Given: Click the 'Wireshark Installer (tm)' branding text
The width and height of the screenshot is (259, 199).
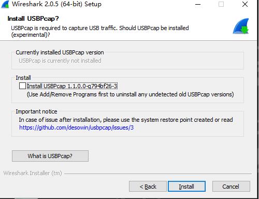Looking at the screenshot, I should [x=33, y=173].
